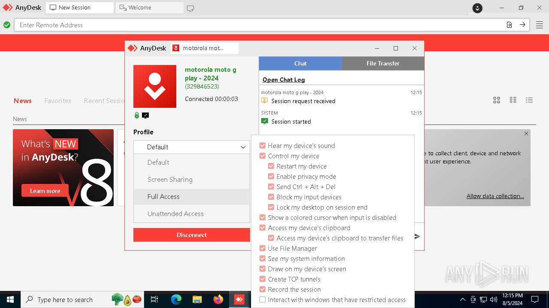This screenshot has height=308, width=549.
Task: Click the Windows search box
Action: pyautogui.click(x=82, y=299)
